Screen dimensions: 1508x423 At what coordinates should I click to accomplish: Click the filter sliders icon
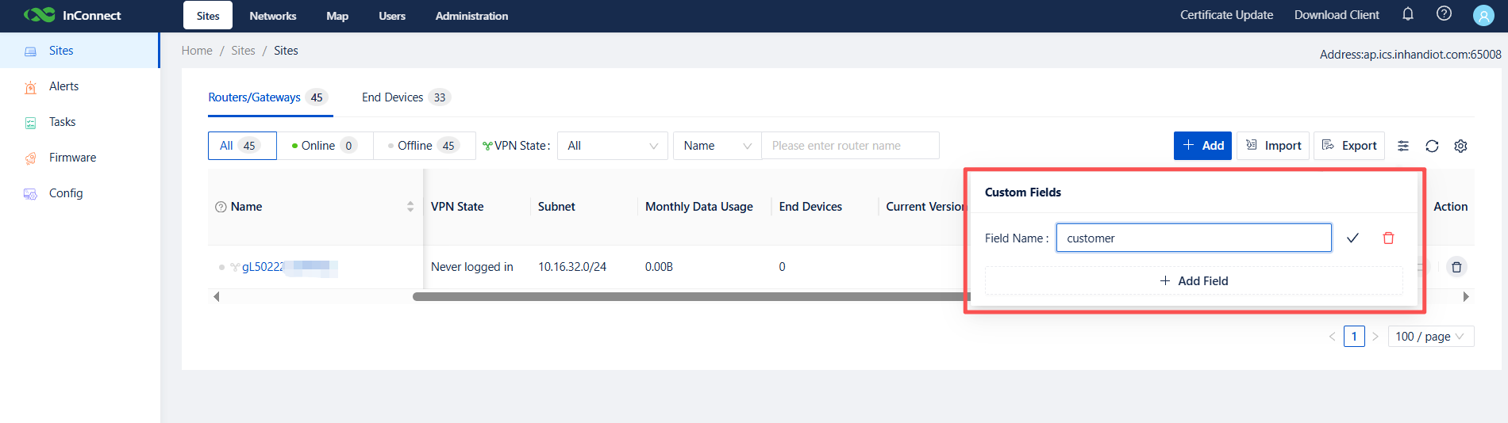pyautogui.click(x=1403, y=146)
